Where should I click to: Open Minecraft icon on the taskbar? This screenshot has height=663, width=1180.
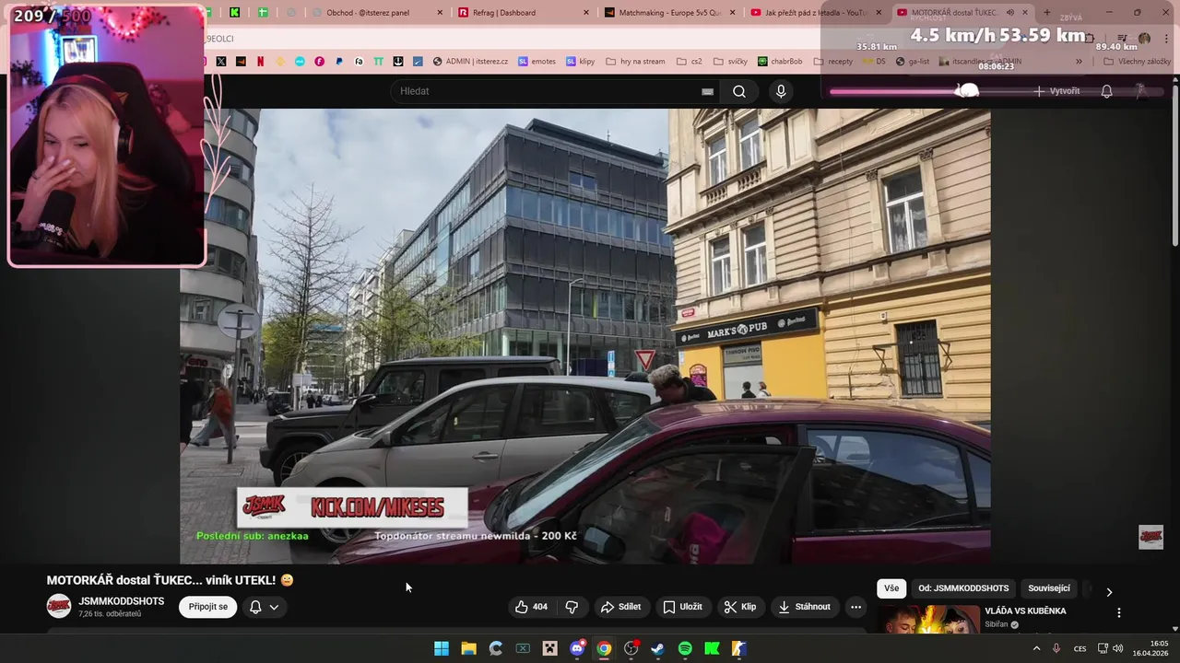550,648
